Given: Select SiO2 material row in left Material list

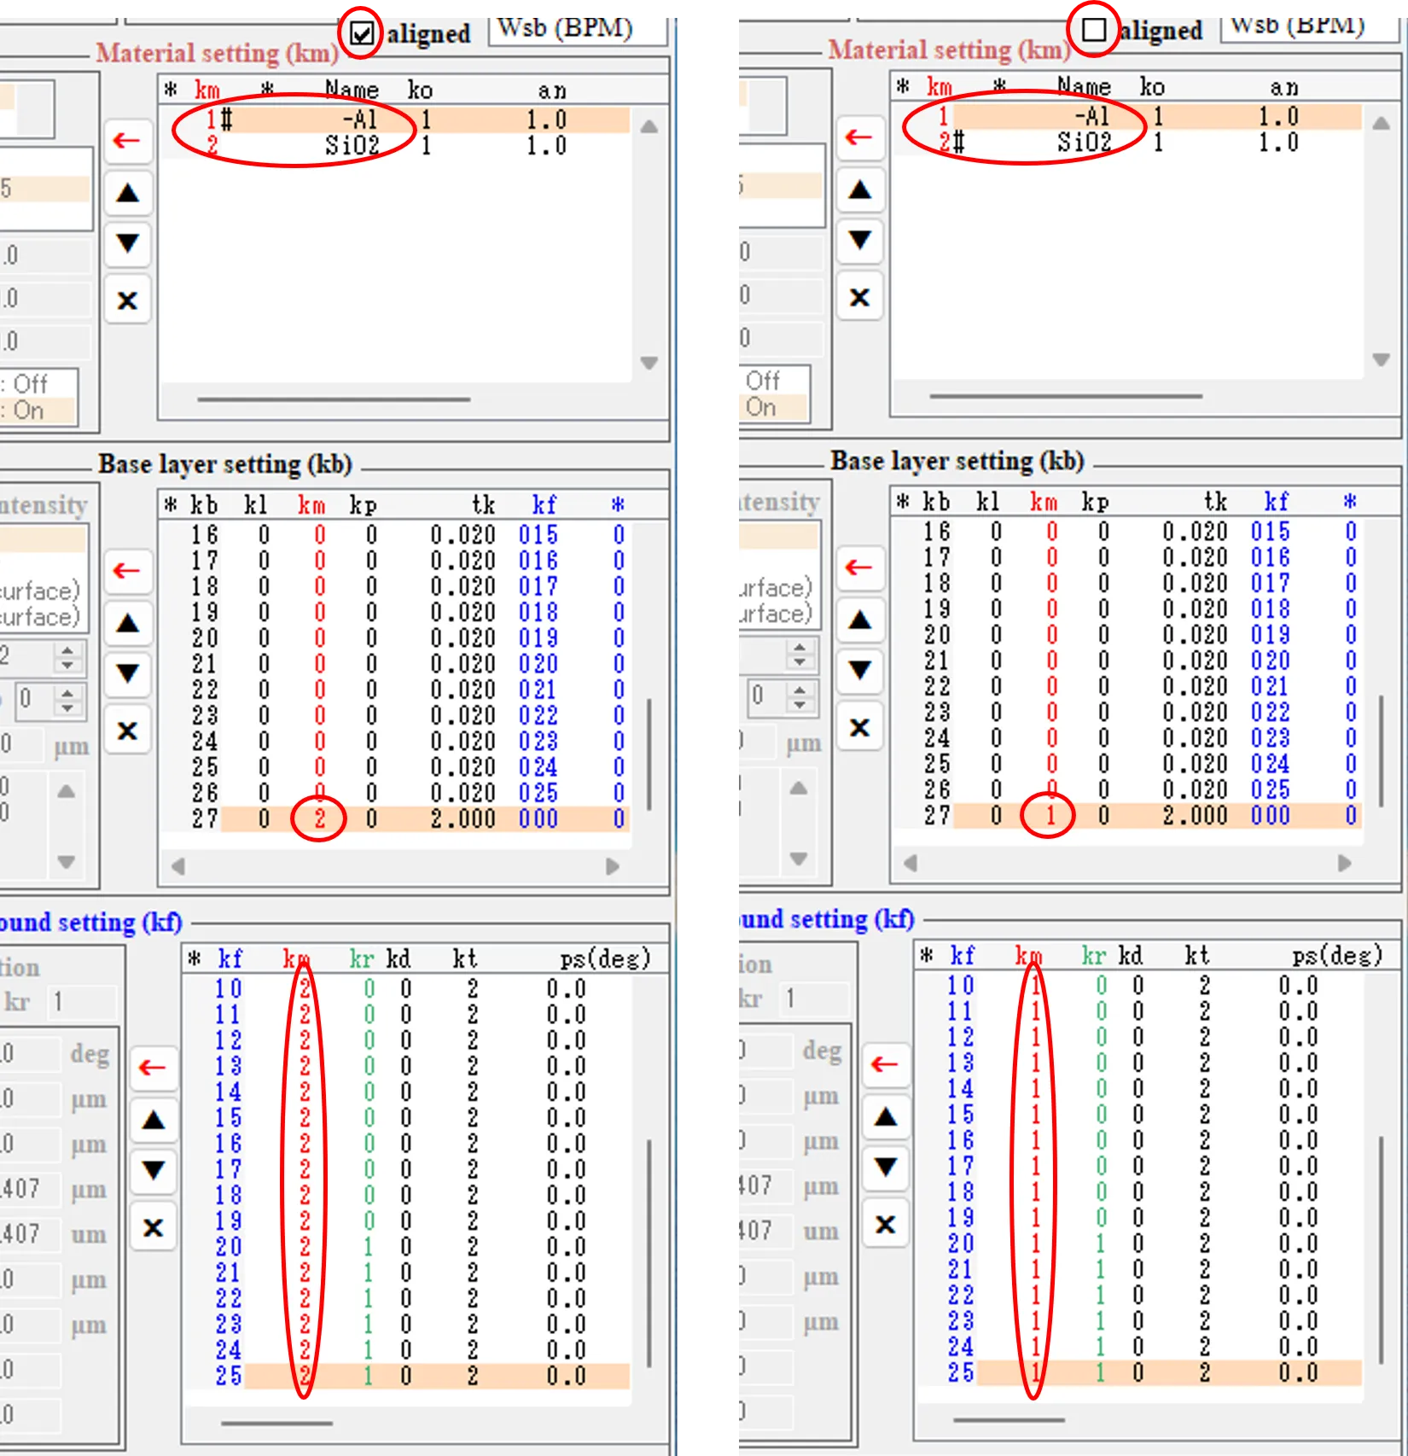Looking at the screenshot, I should (397, 146).
